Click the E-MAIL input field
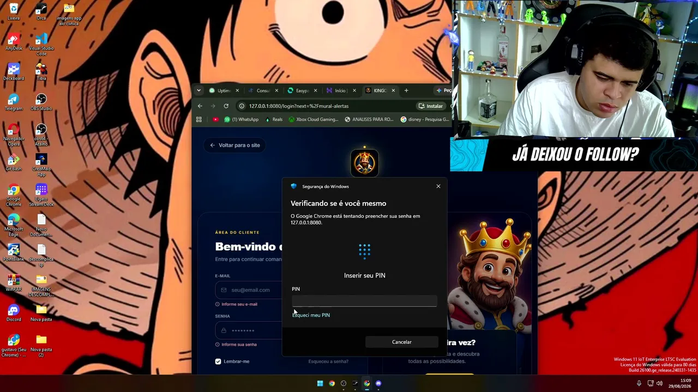This screenshot has width=698, height=392. (248, 290)
